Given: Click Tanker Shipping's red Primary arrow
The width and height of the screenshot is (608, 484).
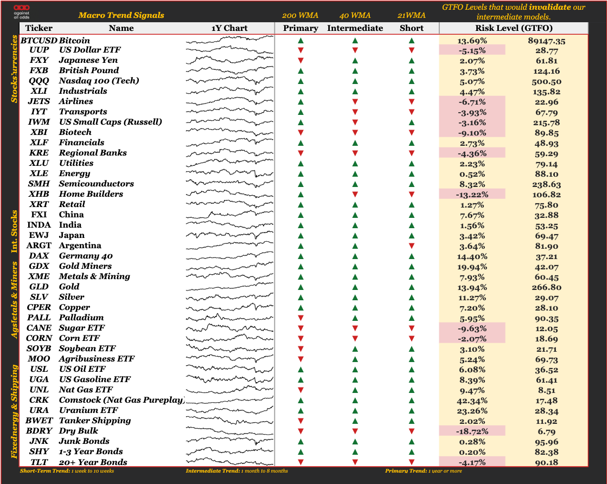Looking at the screenshot, I should tap(300, 421).
